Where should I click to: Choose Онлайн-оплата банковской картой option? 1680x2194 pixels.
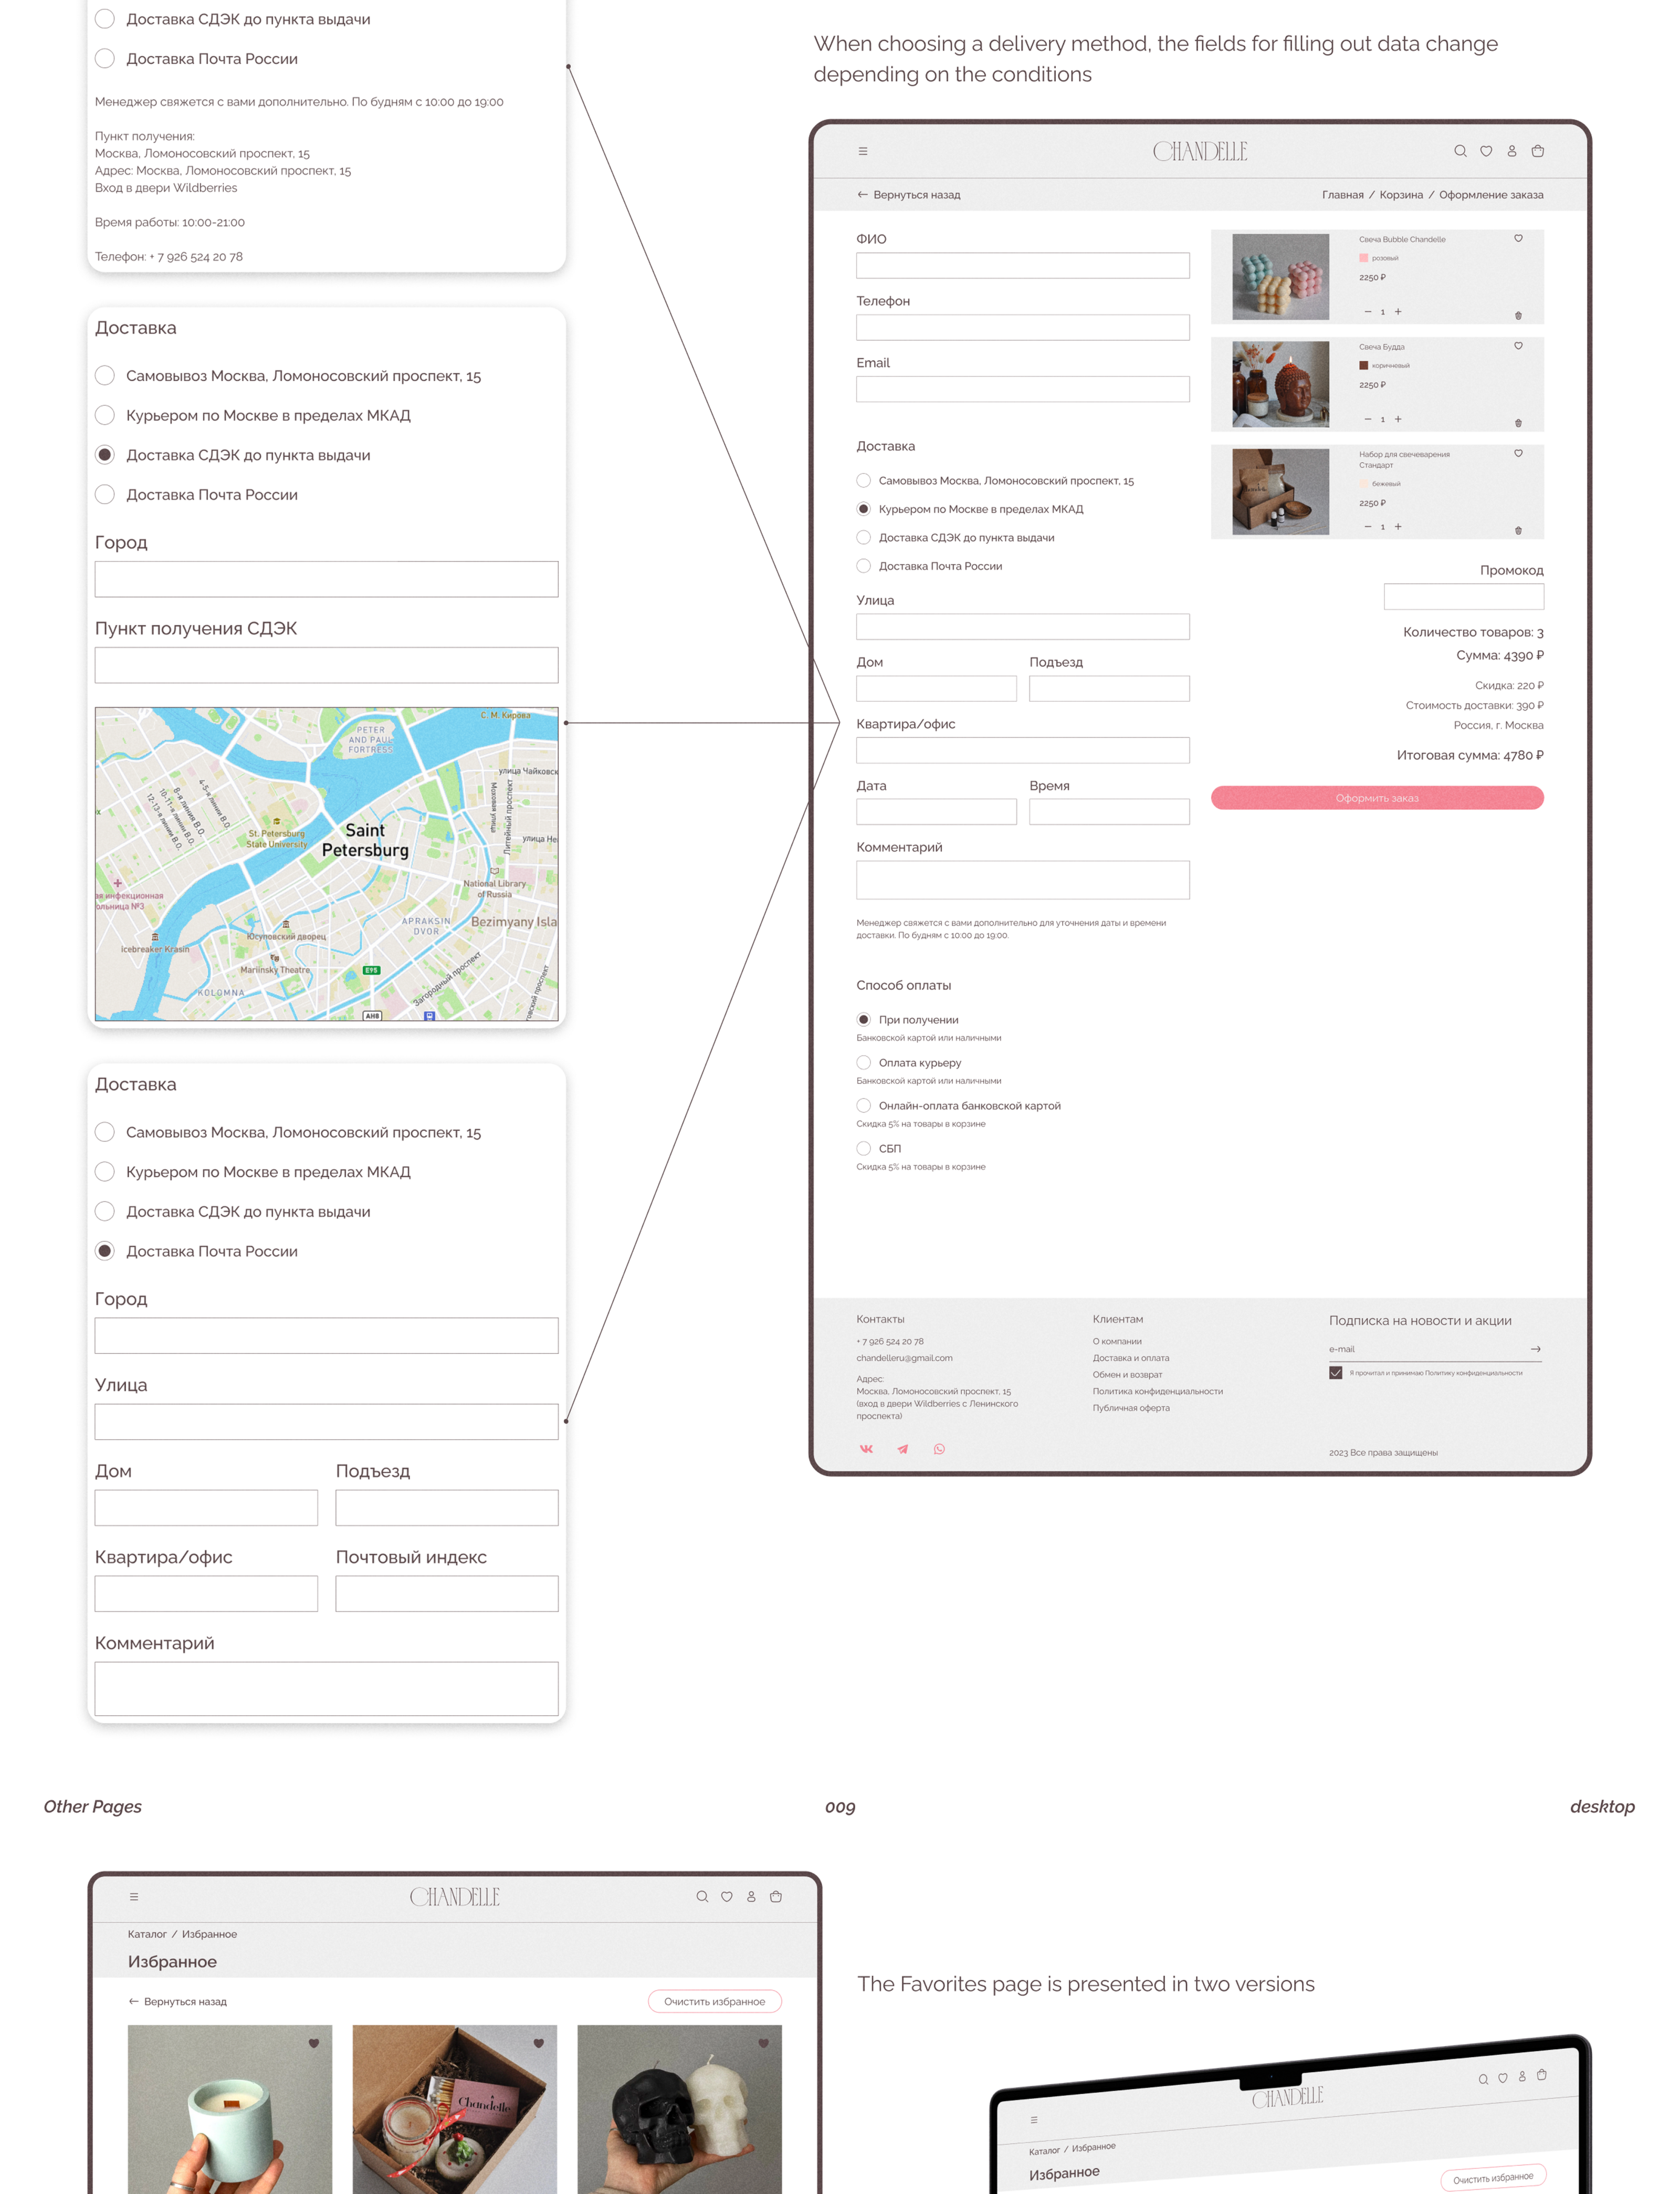864,1105
